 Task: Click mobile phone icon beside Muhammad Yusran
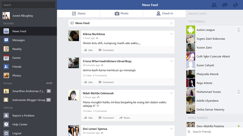(238, 92)
